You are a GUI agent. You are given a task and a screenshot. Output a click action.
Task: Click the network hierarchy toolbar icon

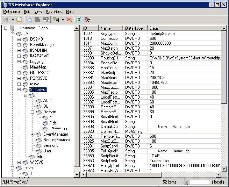tap(88, 20)
